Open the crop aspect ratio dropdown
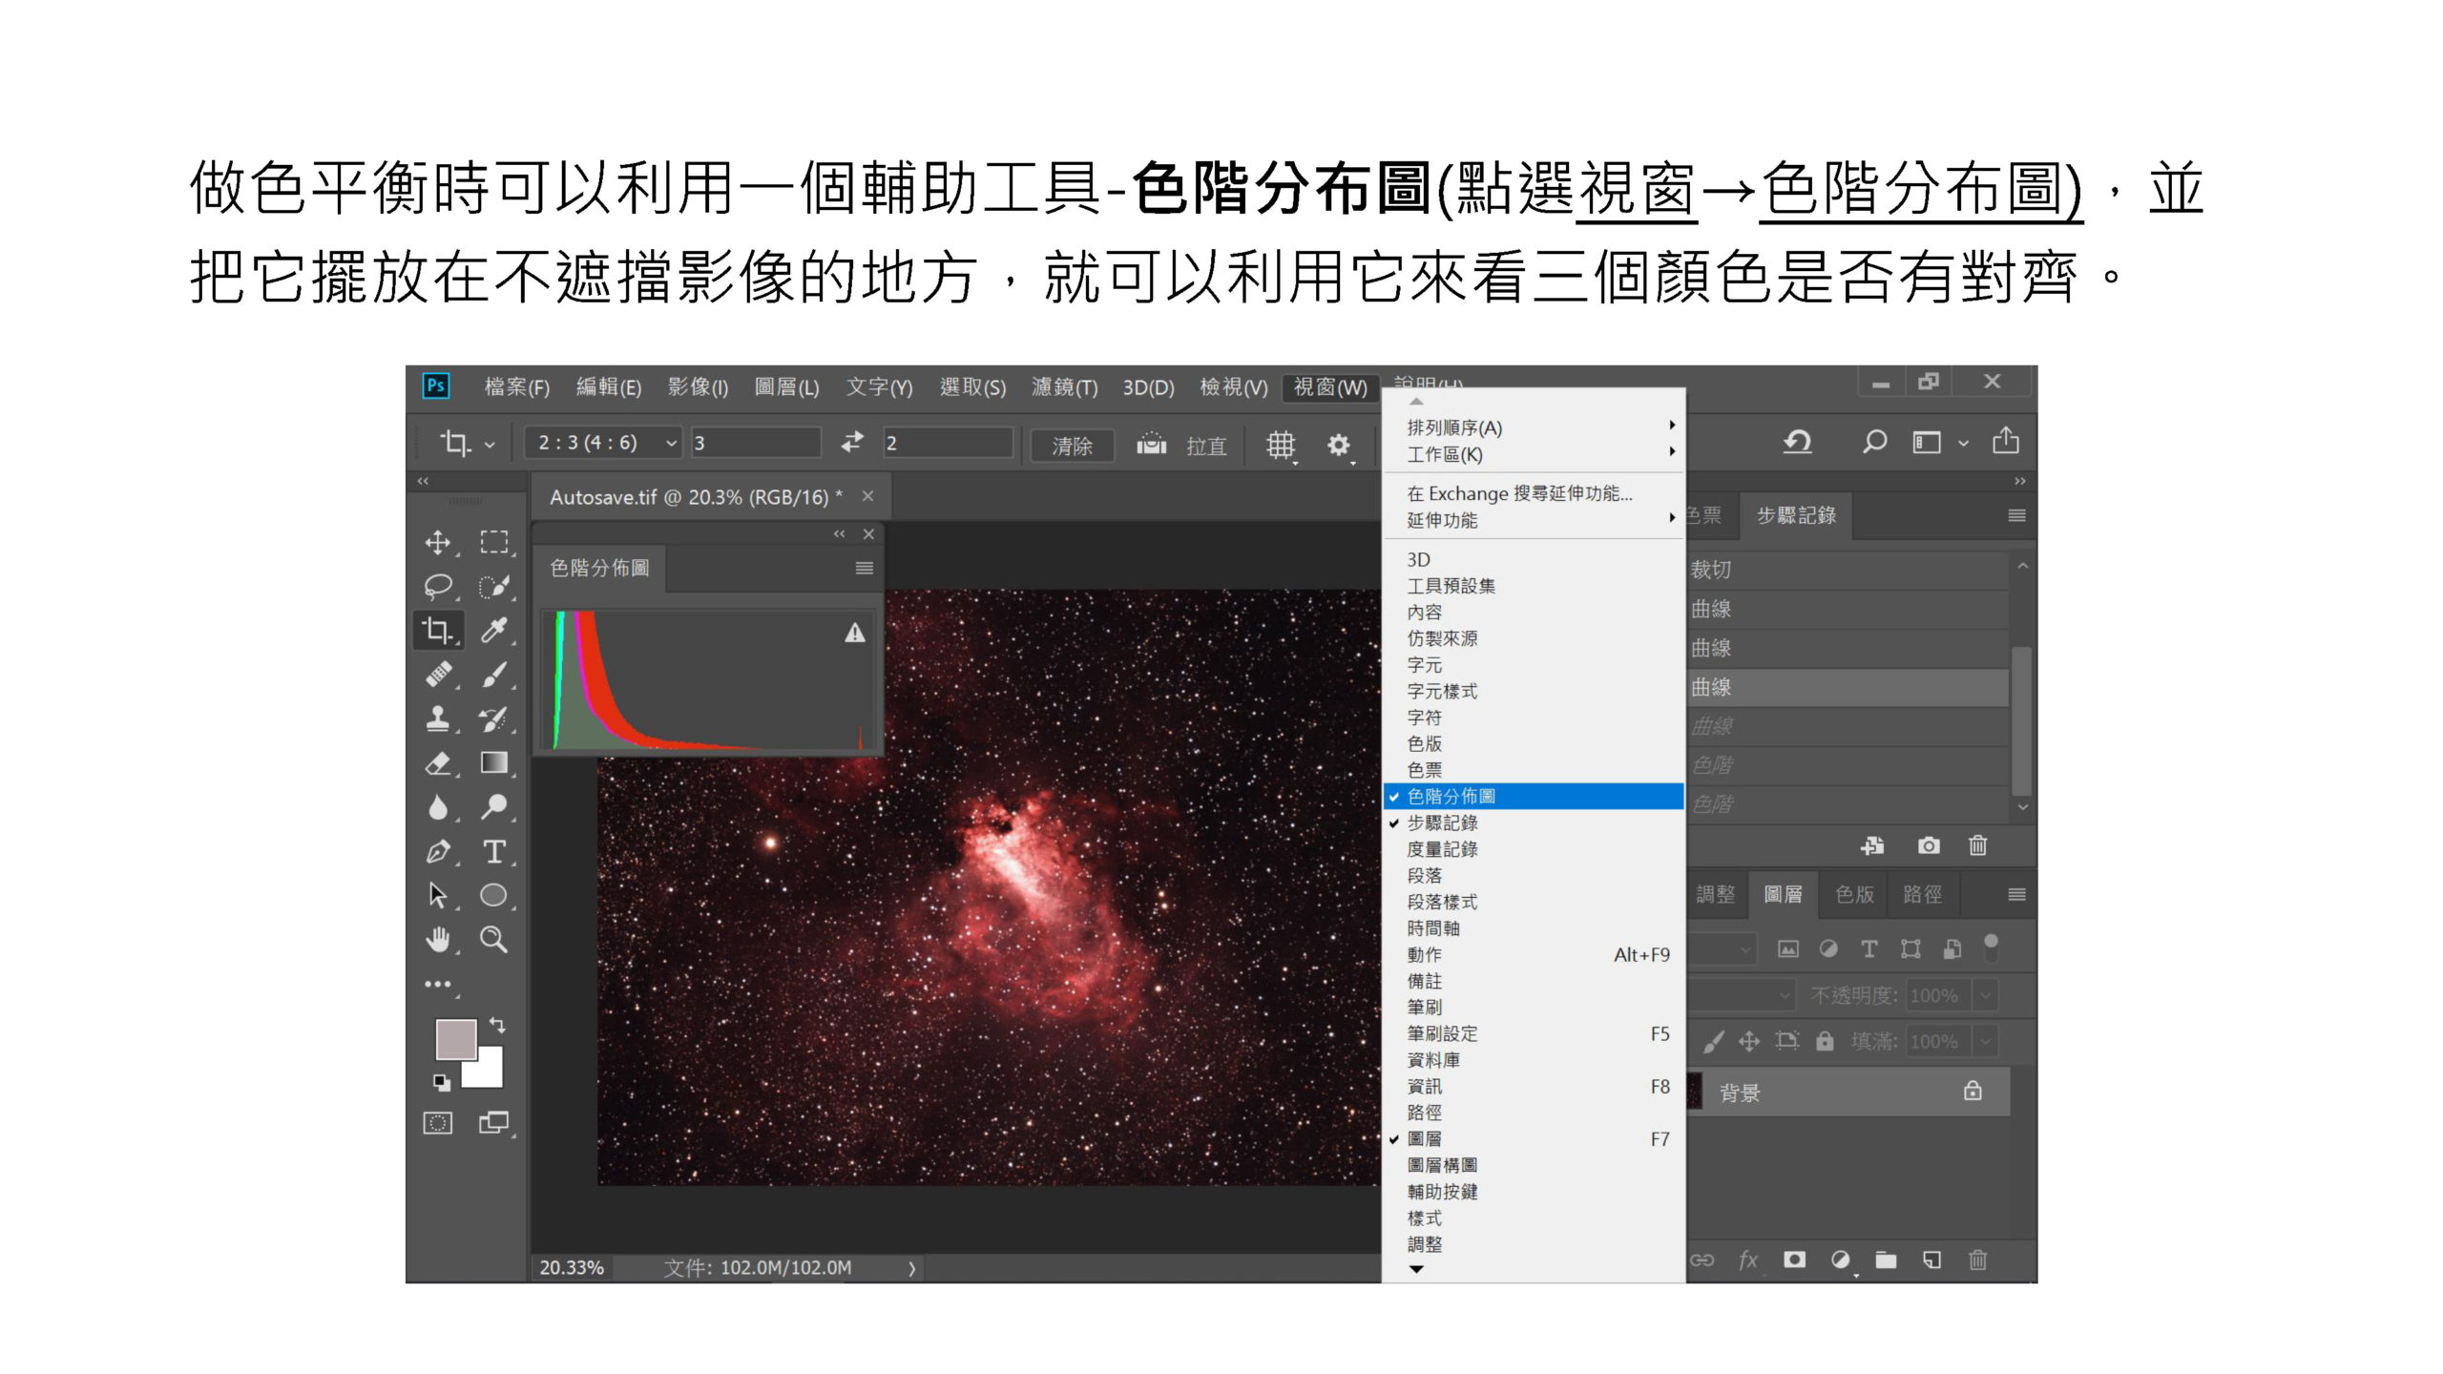This screenshot has height=1374, width=2443. point(671,443)
